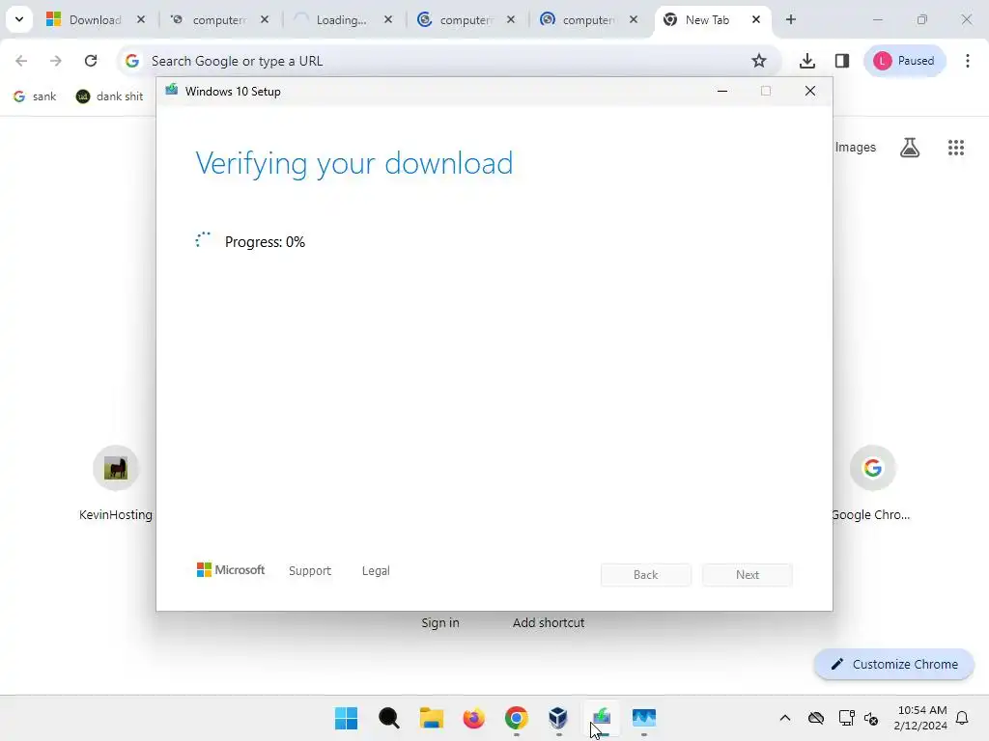
Task: Open the dank shit bookmark
Action: (110, 96)
